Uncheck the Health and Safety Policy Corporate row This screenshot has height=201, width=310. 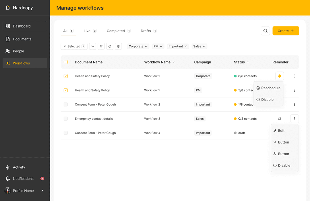tap(66, 76)
